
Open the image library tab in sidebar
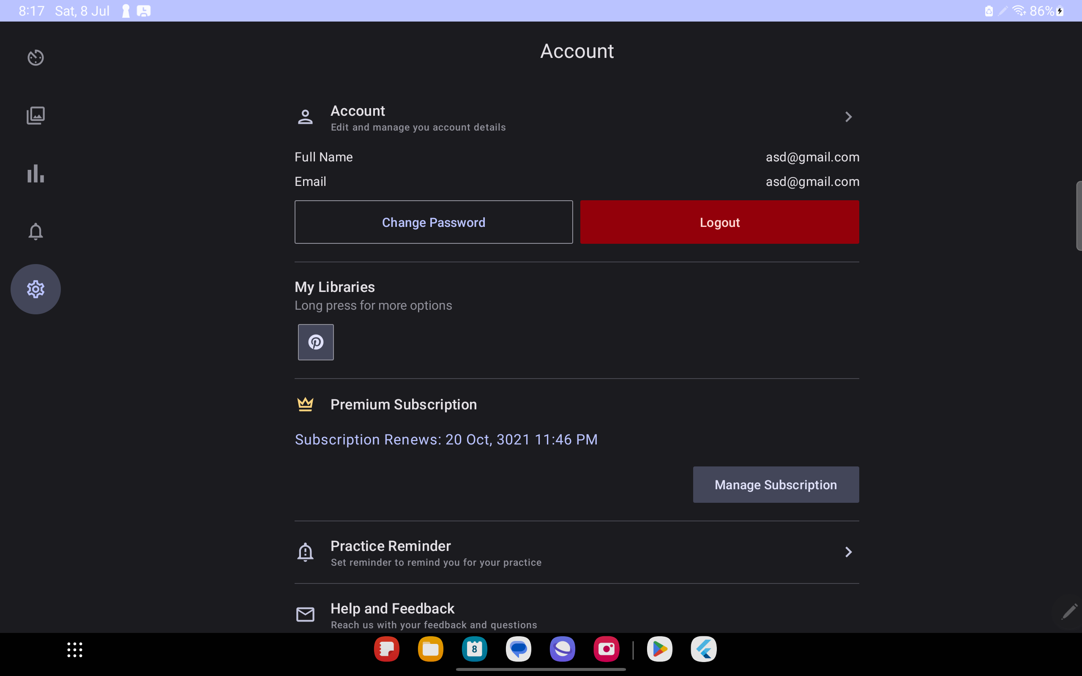(x=36, y=115)
